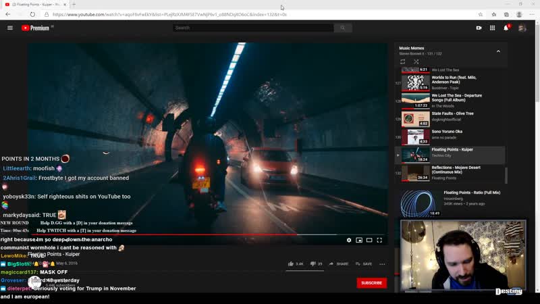Screen dimensions: 540x304
Task: Bookmark this page with star icon
Action: [481, 14]
